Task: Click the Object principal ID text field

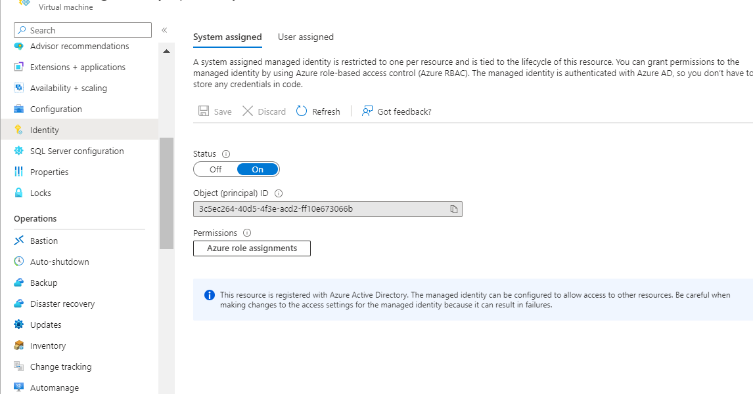Action: click(327, 209)
